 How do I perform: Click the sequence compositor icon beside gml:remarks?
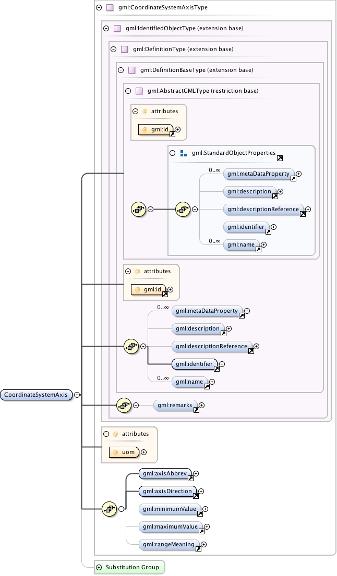click(x=124, y=405)
